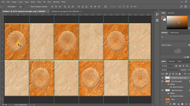Switch to the Paths tab
Image resolution: width=190 pixels, height=106 pixels.
[x=179, y=61]
